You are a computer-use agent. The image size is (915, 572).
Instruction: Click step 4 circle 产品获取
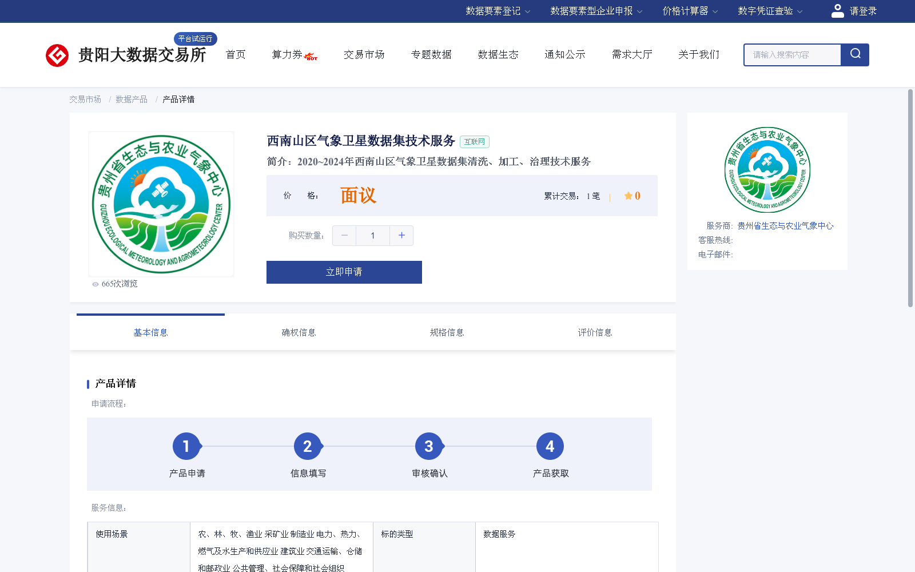pos(550,446)
